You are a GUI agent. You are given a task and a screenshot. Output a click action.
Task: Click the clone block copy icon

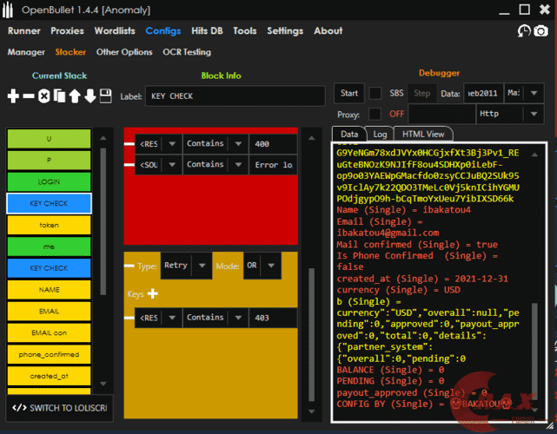click(59, 96)
